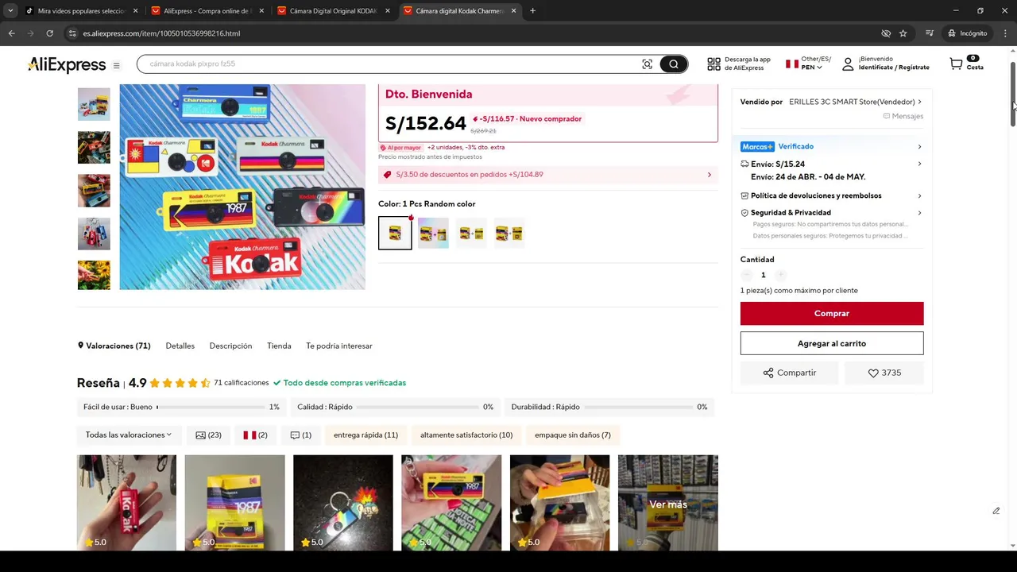Open the shopping cart Cesta icon
This screenshot has width=1017, height=572.
tap(957, 64)
